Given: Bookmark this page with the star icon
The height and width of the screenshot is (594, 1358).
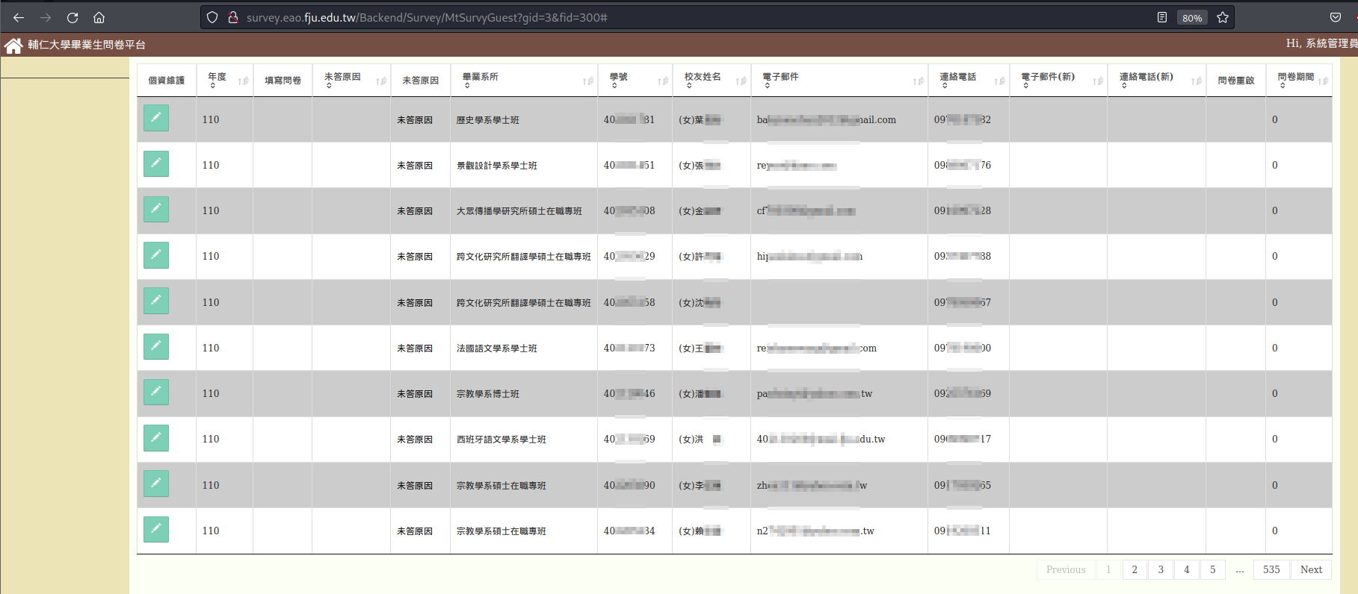Looking at the screenshot, I should click(x=1223, y=17).
